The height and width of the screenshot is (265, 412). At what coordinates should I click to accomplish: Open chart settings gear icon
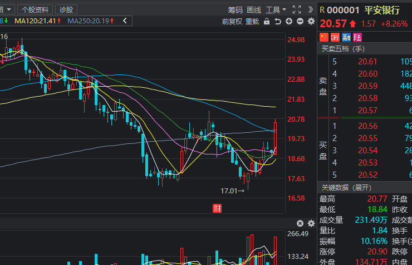tap(311, 21)
